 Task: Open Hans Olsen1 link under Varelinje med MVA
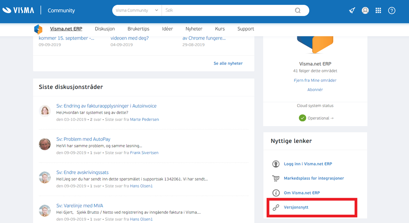(x=141, y=219)
